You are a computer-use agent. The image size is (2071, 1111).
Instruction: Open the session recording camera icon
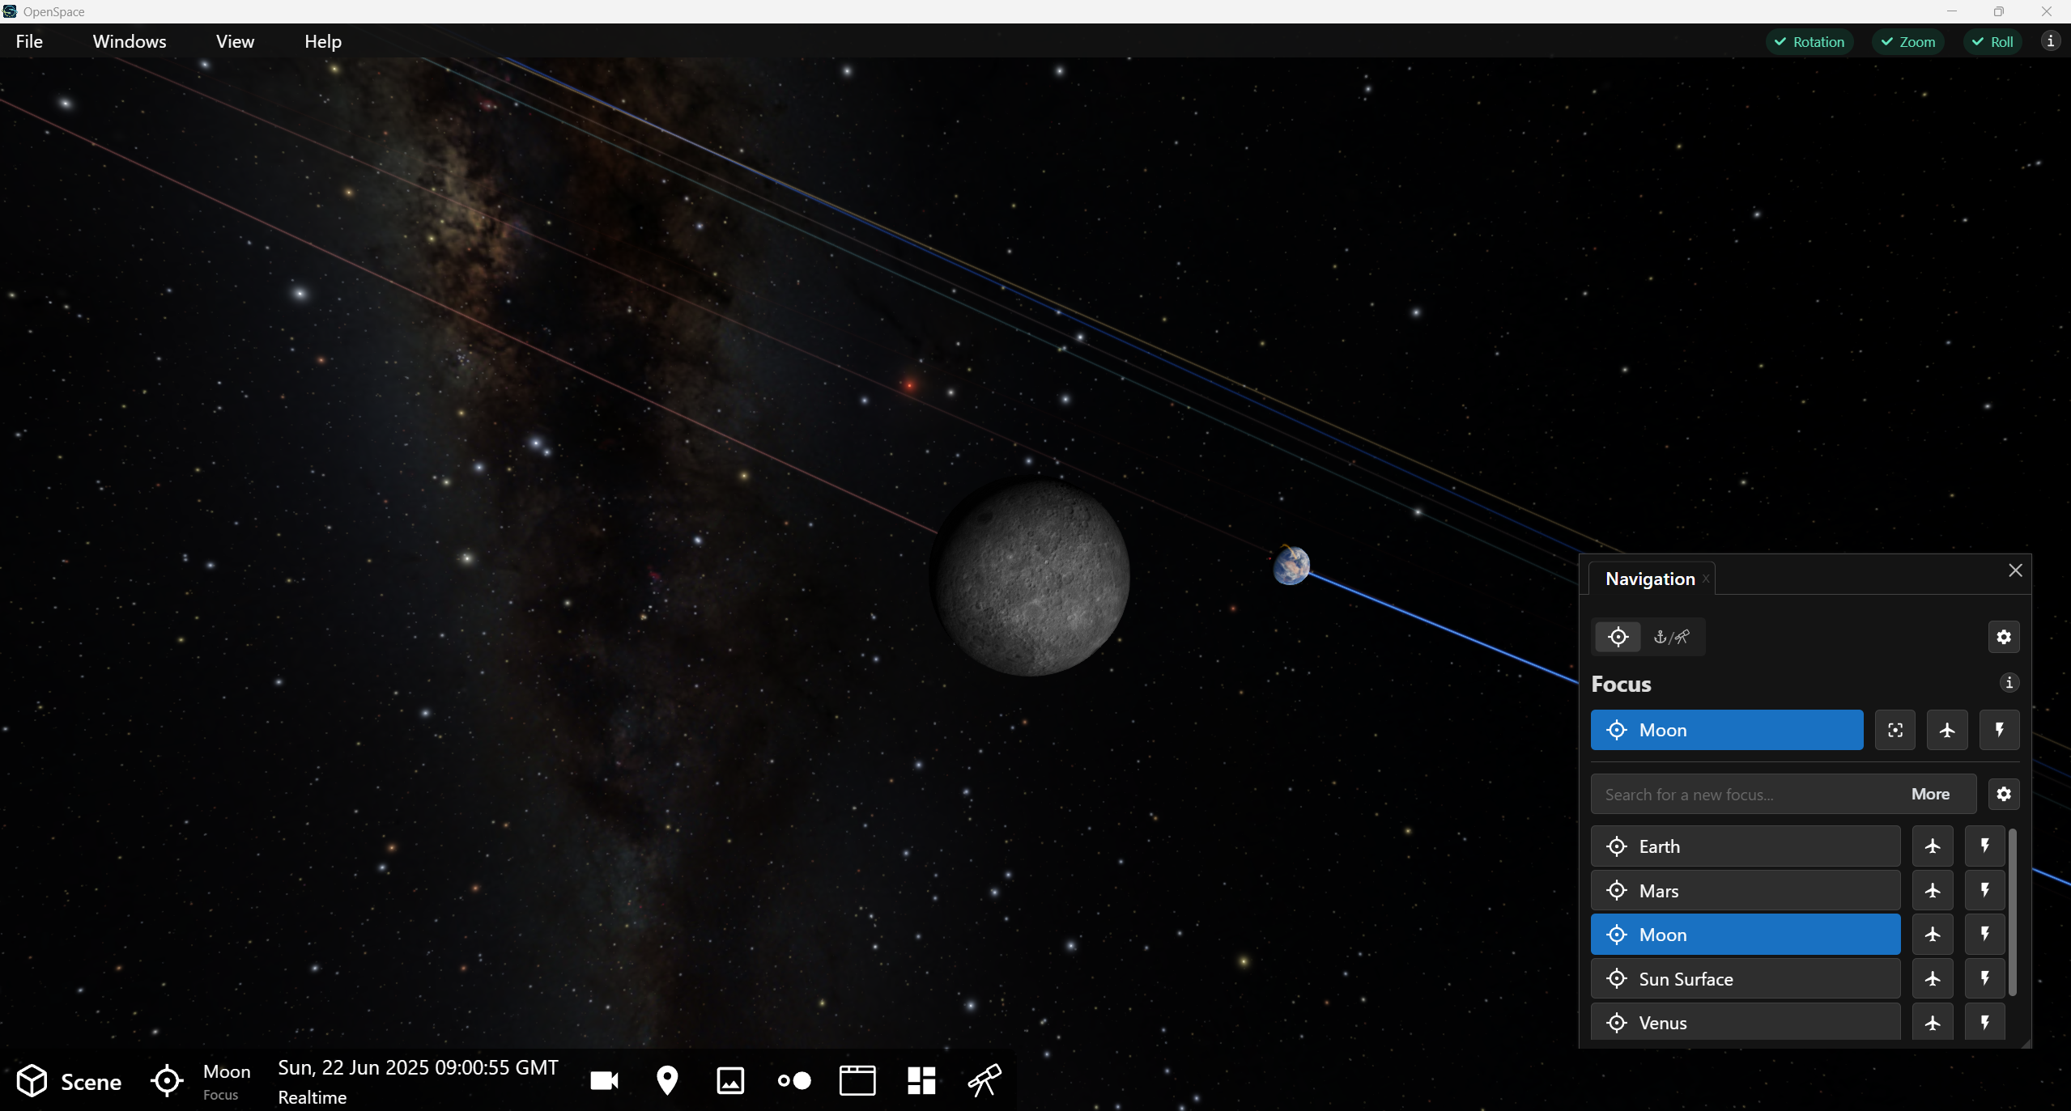click(604, 1080)
